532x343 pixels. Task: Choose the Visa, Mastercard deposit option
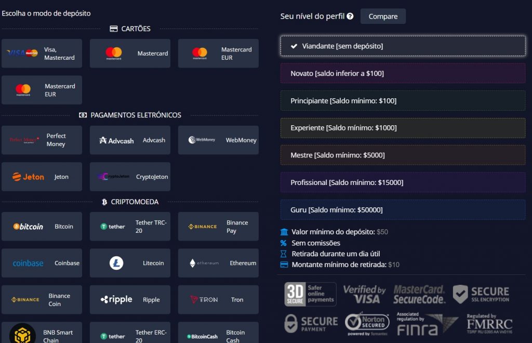coord(42,53)
